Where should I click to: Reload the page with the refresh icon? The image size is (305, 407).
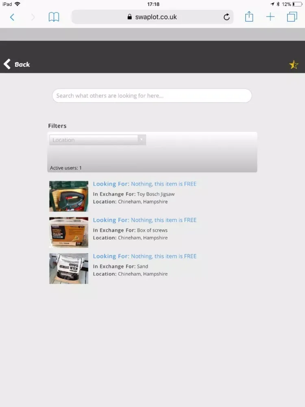(227, 17)
